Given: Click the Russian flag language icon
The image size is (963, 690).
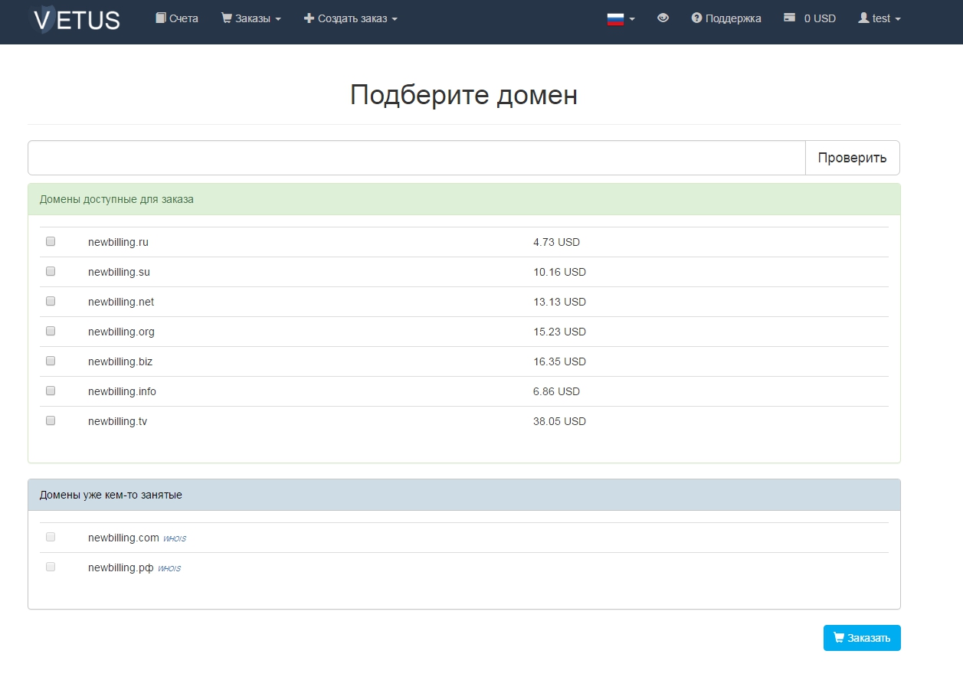Looking at the screenshot, I should point(616,19).
